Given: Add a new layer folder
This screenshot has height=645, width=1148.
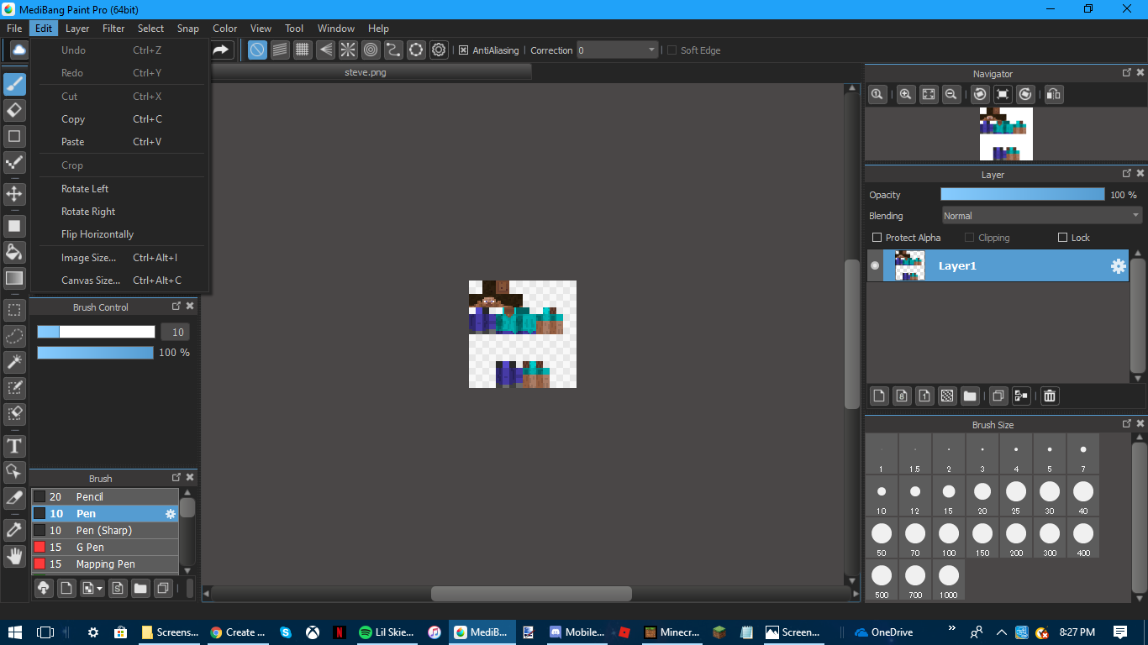Looking at the screenshot, I should coord(970,396).
